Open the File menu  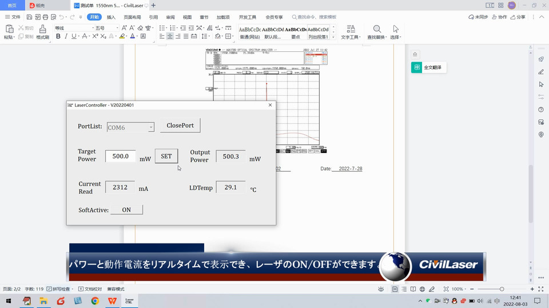pyautogui.click(x=13, y=17)
